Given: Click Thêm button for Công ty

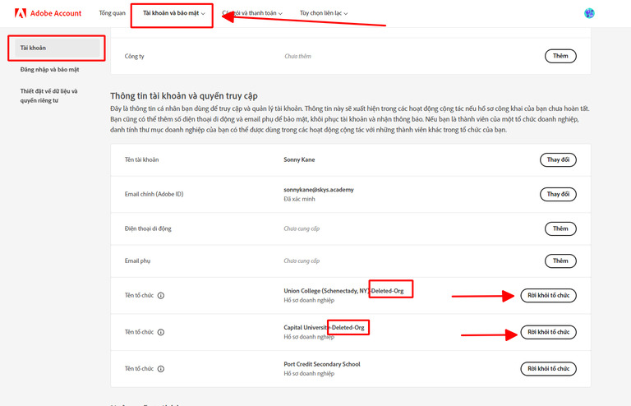Looking at the screenshot, I should 560,56.
